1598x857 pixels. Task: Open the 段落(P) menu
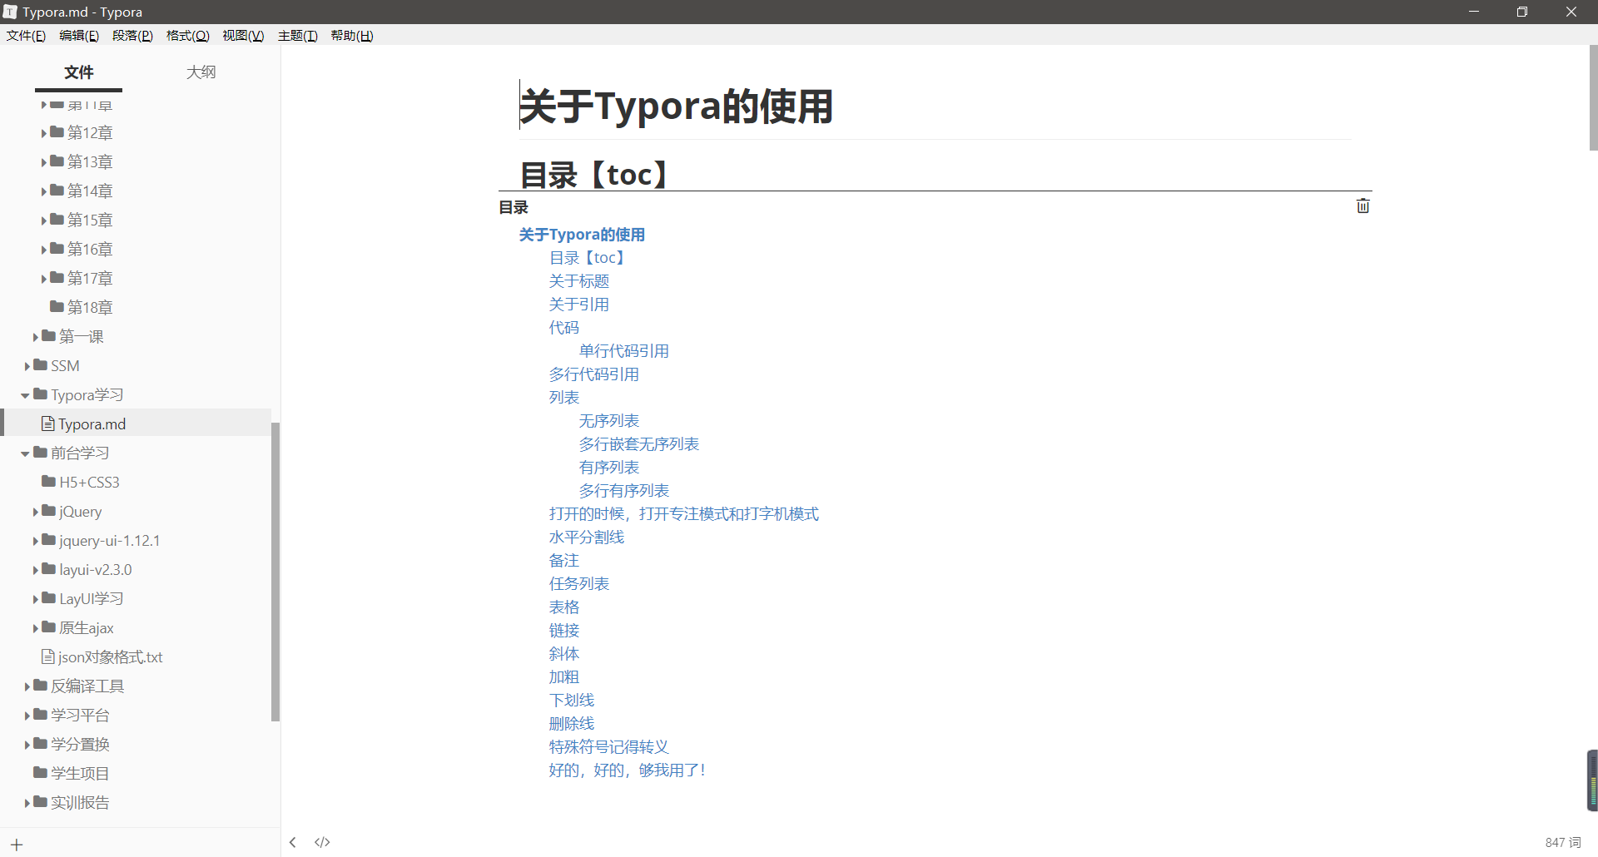132,36
